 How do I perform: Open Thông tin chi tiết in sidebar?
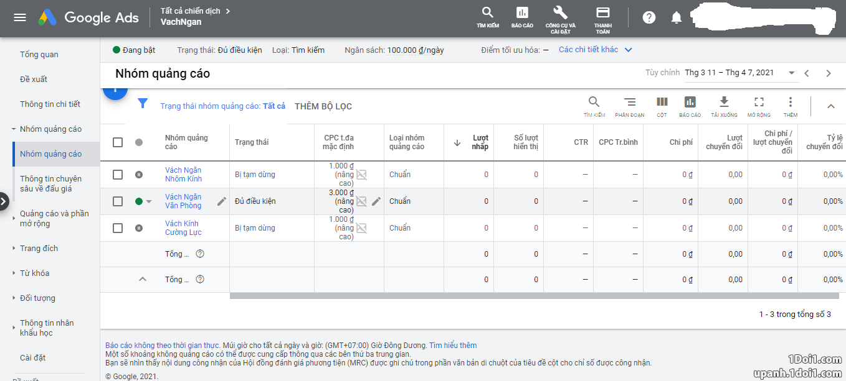(50, 104)
